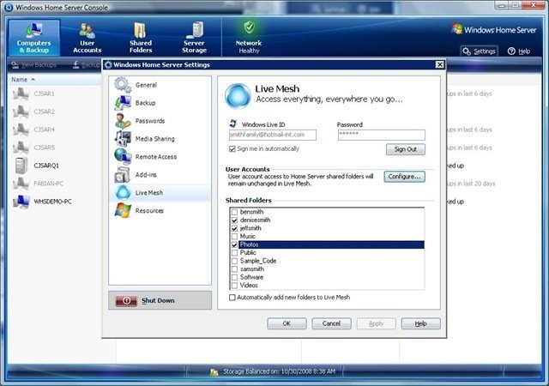Check the Public folder checkbox
Screen dimensions: 549x386
click(234, 253)
